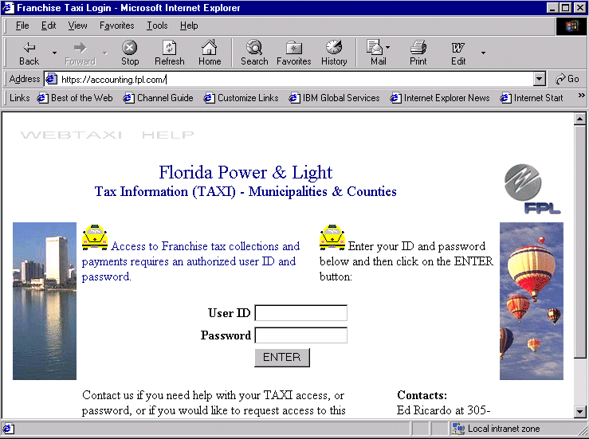Click the vertical scrollbar down arrow
The height and width of the screenshot is (439, 589).
click(579, 411)
